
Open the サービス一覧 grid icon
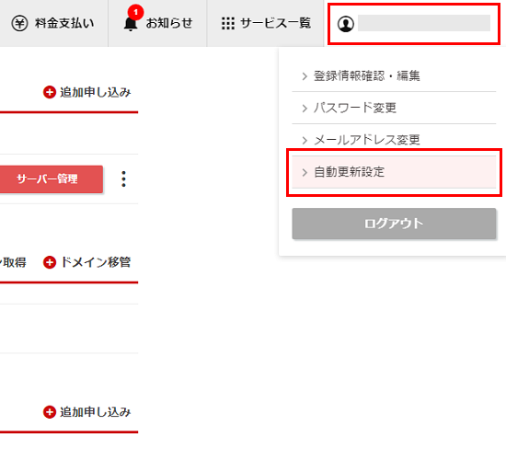click(228, 23)
